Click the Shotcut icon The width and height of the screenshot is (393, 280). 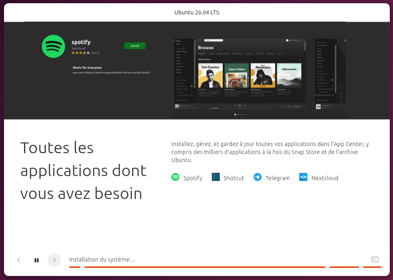point(215,177)
